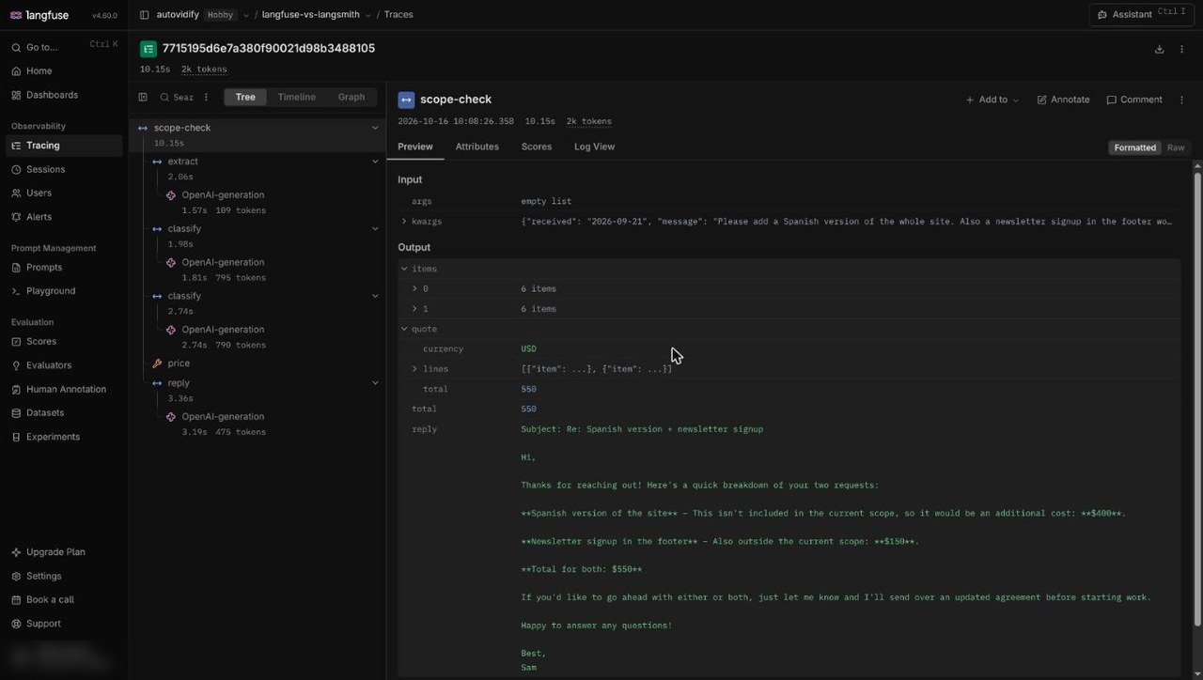The height and width of the screenshot is (680, 1203).
Task: Select the Formatted view mode
Action: point(1134,147)
